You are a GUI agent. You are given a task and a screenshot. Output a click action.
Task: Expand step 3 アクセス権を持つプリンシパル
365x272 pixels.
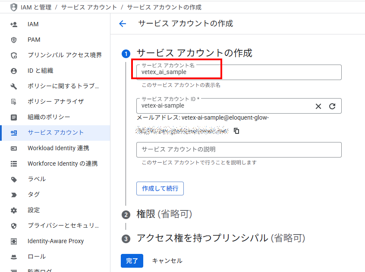[220, 238]
